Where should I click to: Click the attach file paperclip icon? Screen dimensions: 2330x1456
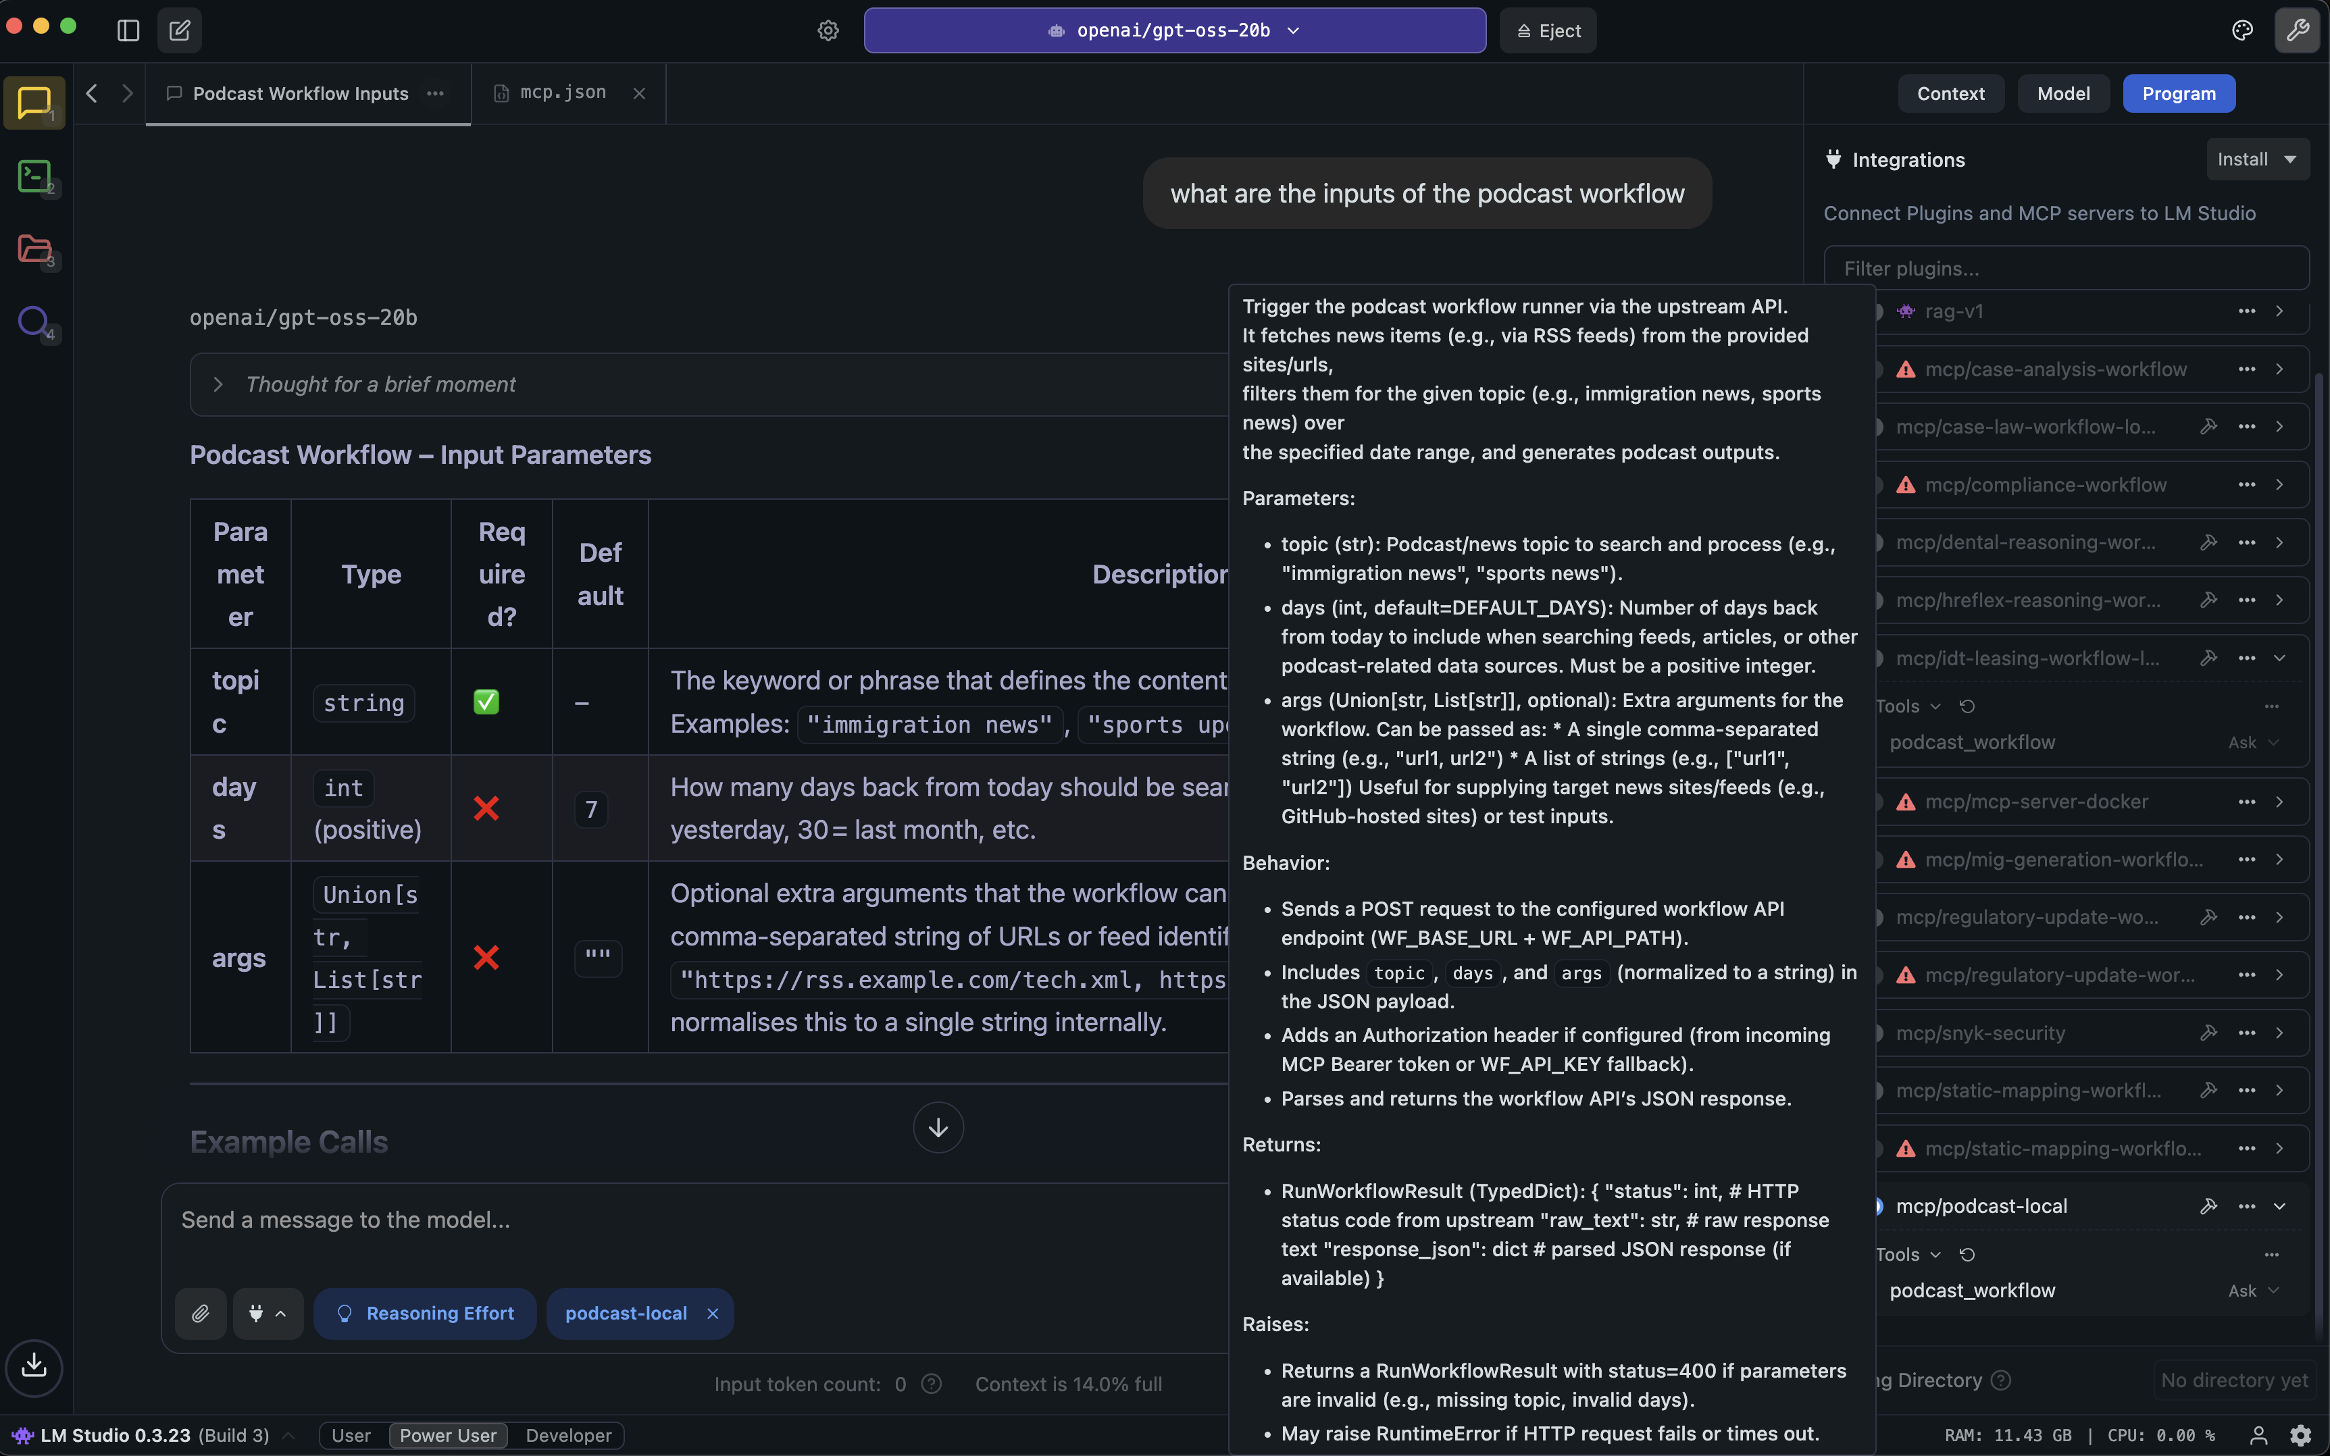coord(201,1314)
